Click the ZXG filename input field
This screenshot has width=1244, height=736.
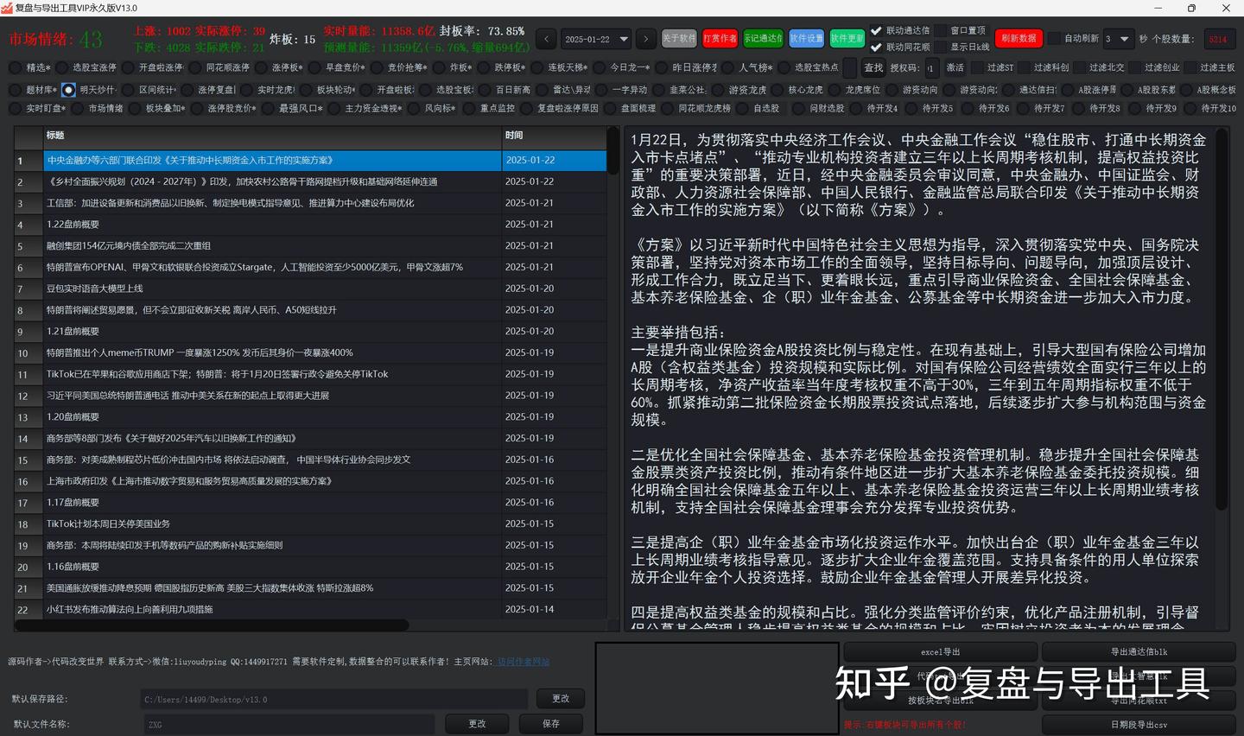click(285, 724)
